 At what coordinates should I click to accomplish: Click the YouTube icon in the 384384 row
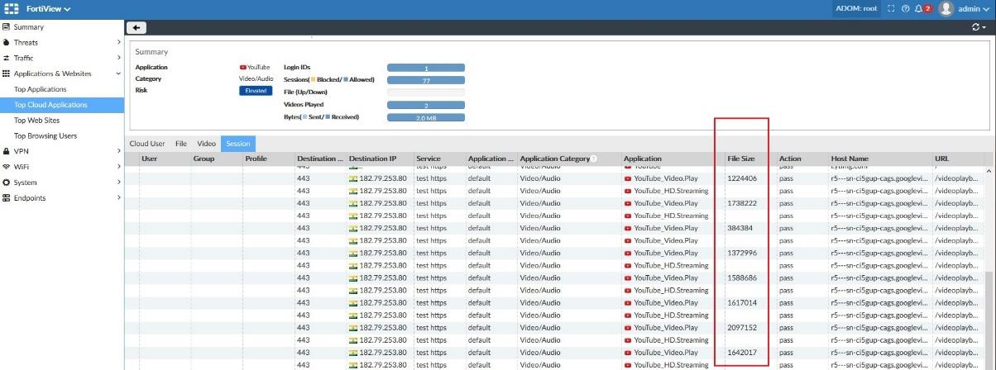click(628, 228)
